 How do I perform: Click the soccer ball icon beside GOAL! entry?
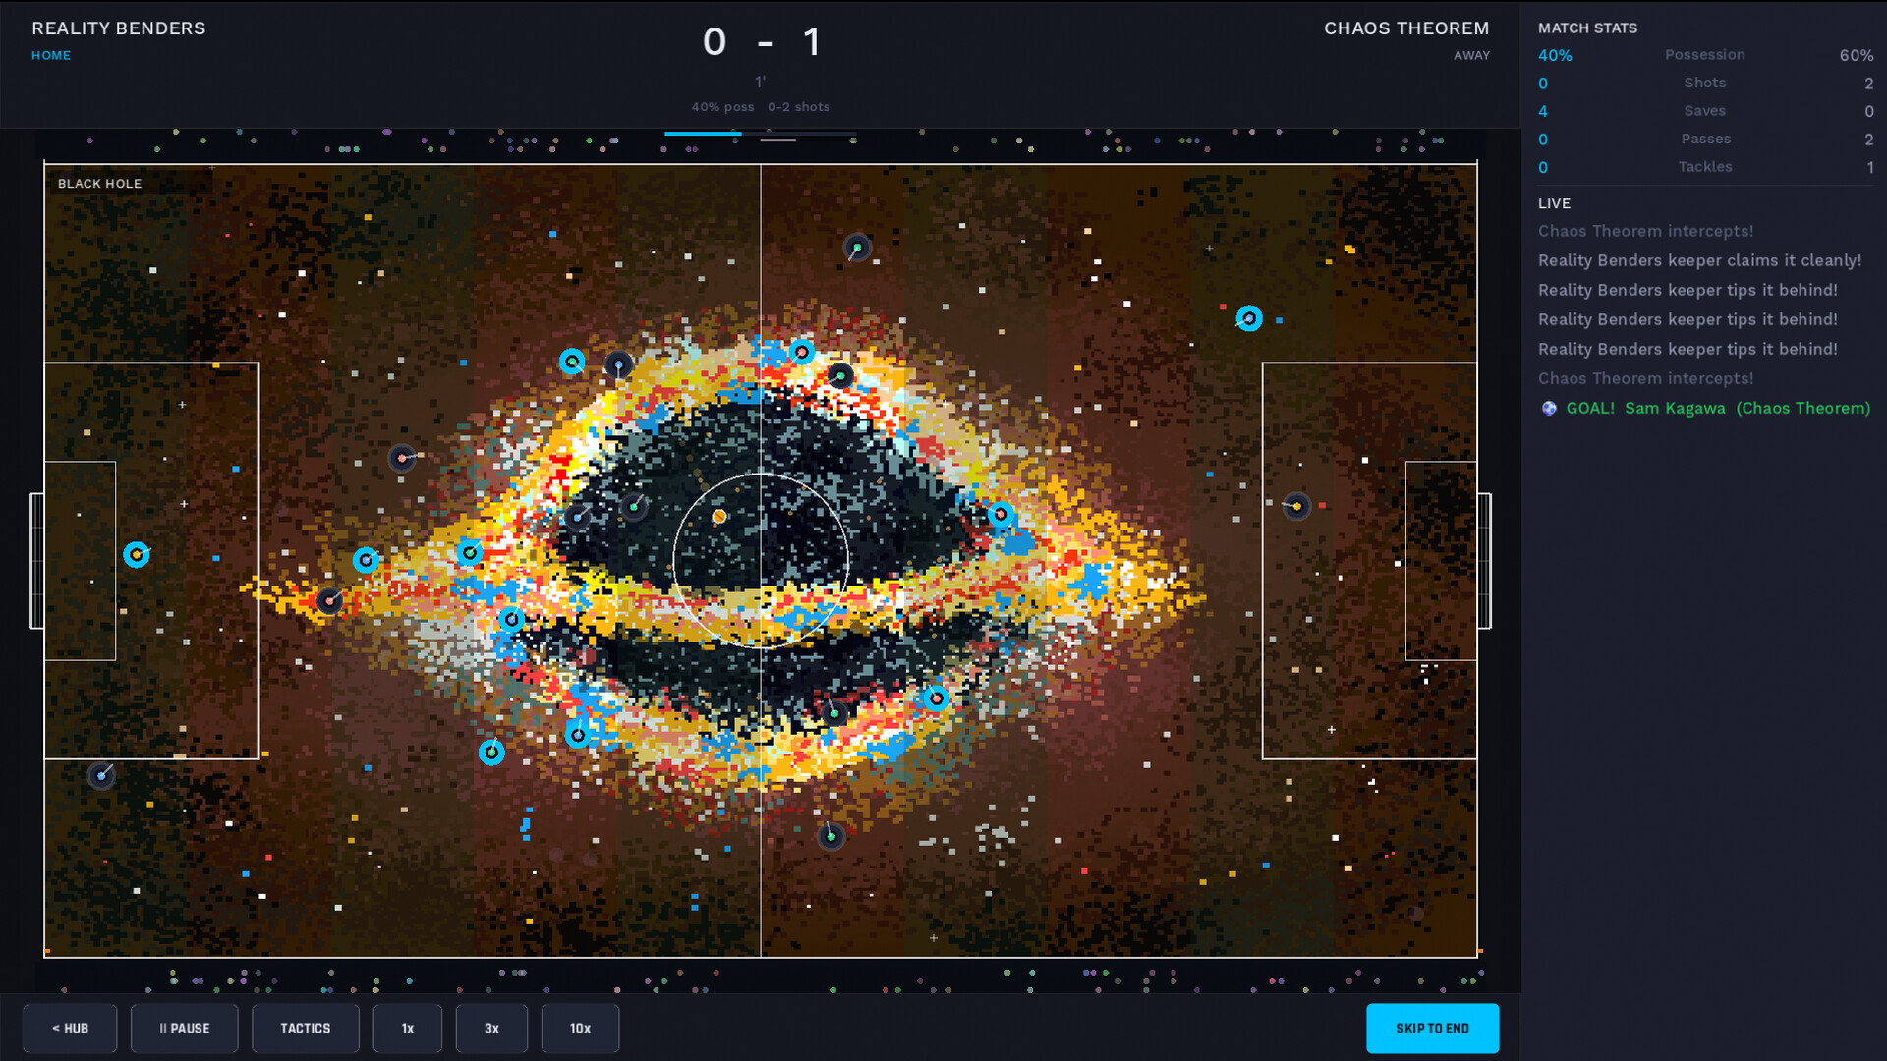click(1549, 408)
